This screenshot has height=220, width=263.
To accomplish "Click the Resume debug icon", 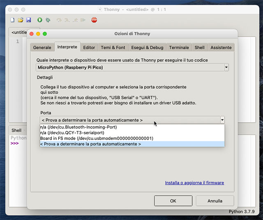I will pyautogui.click(x=83, y=20).
